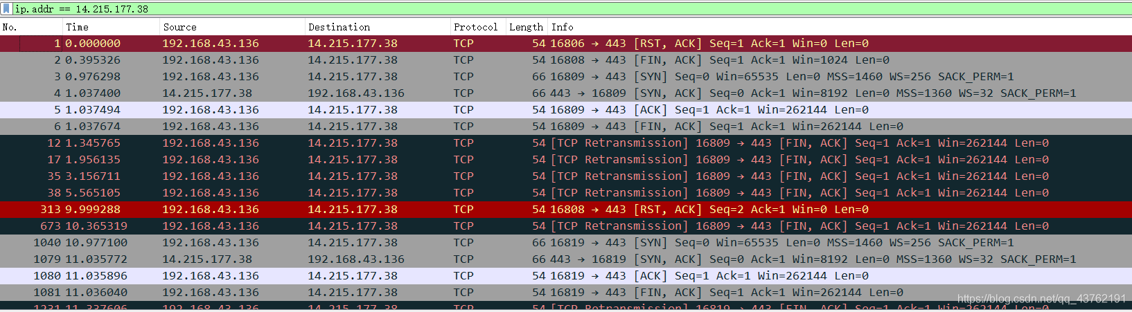
Task: Select packet 3 SYN from 16809 to 443
Action: (x=566, y=77)
